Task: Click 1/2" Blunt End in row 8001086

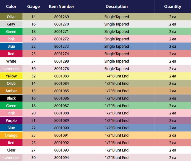Action: [x=117, y=98]
